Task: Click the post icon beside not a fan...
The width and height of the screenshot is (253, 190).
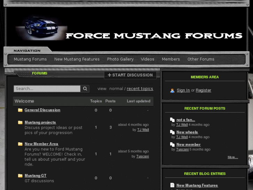Action: click(172, 120)
